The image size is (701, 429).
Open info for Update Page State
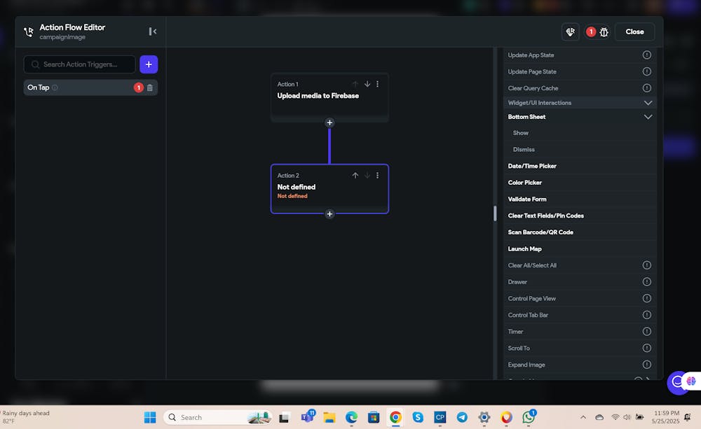(646, 71)
